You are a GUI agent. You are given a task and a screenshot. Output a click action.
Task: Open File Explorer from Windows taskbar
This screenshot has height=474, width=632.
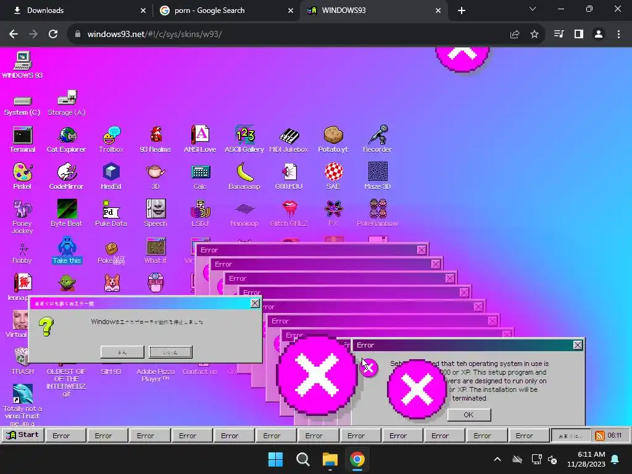[330, 459]
